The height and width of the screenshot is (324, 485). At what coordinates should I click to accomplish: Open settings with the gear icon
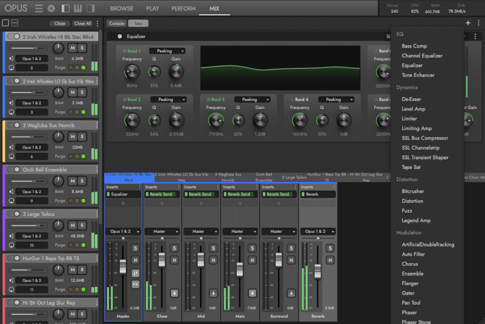pyautogui.click(x=51, y=9)
